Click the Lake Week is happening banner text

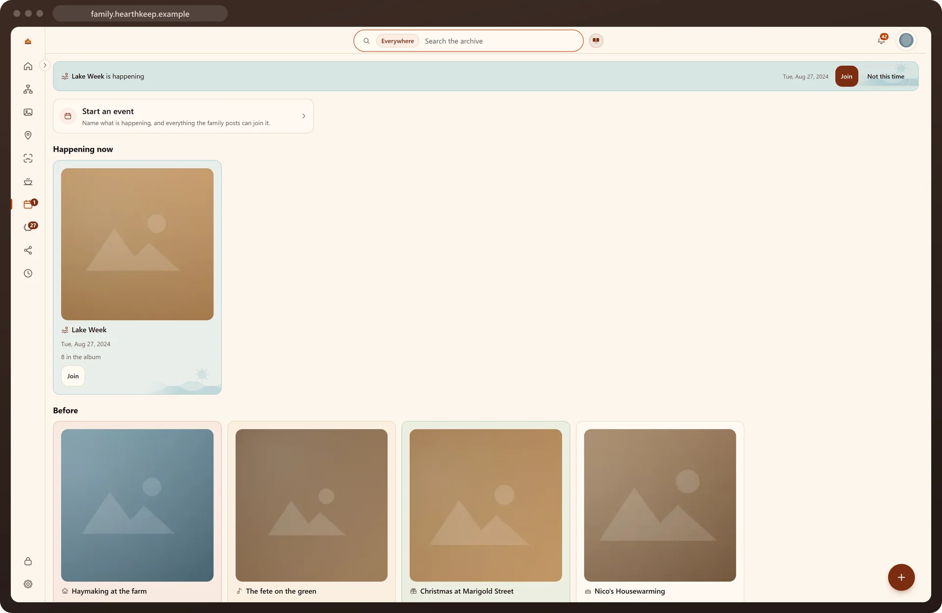pyautogui.click(x=108, y=77)
